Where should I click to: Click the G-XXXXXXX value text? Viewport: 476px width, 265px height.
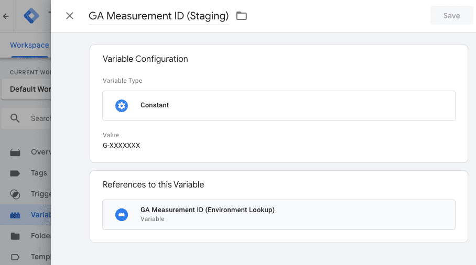[122, 146]
